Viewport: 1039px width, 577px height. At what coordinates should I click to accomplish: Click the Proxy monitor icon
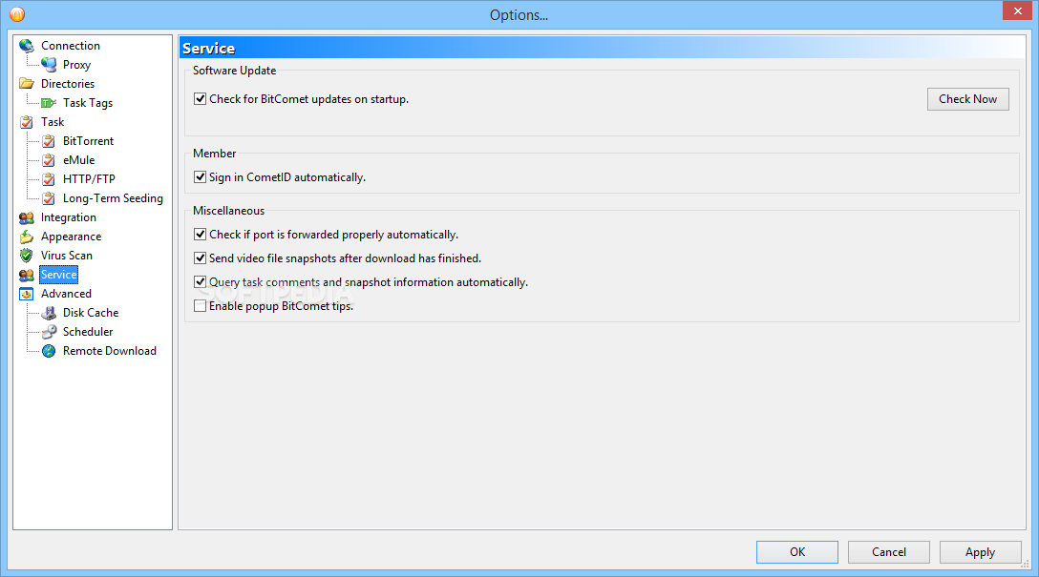(49, 65)
